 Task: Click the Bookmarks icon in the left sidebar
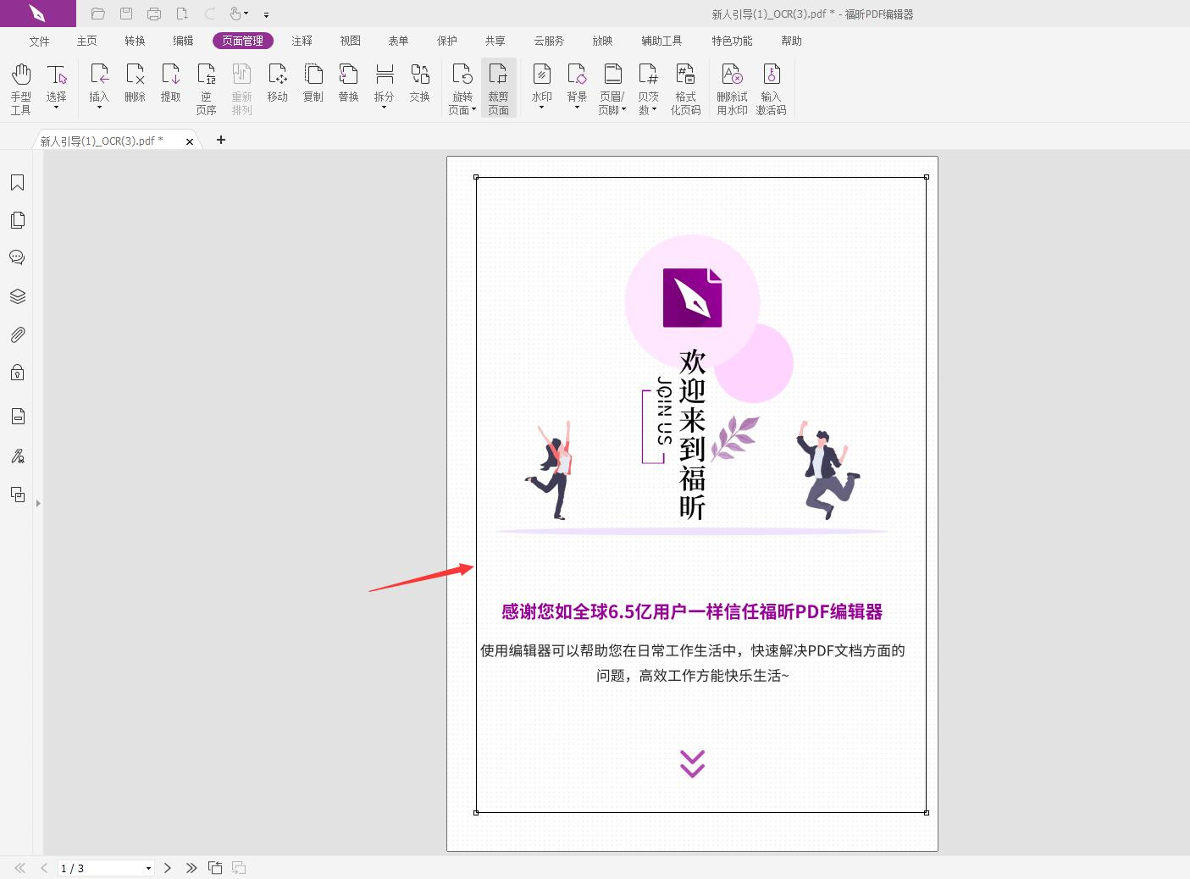(17, 182)
